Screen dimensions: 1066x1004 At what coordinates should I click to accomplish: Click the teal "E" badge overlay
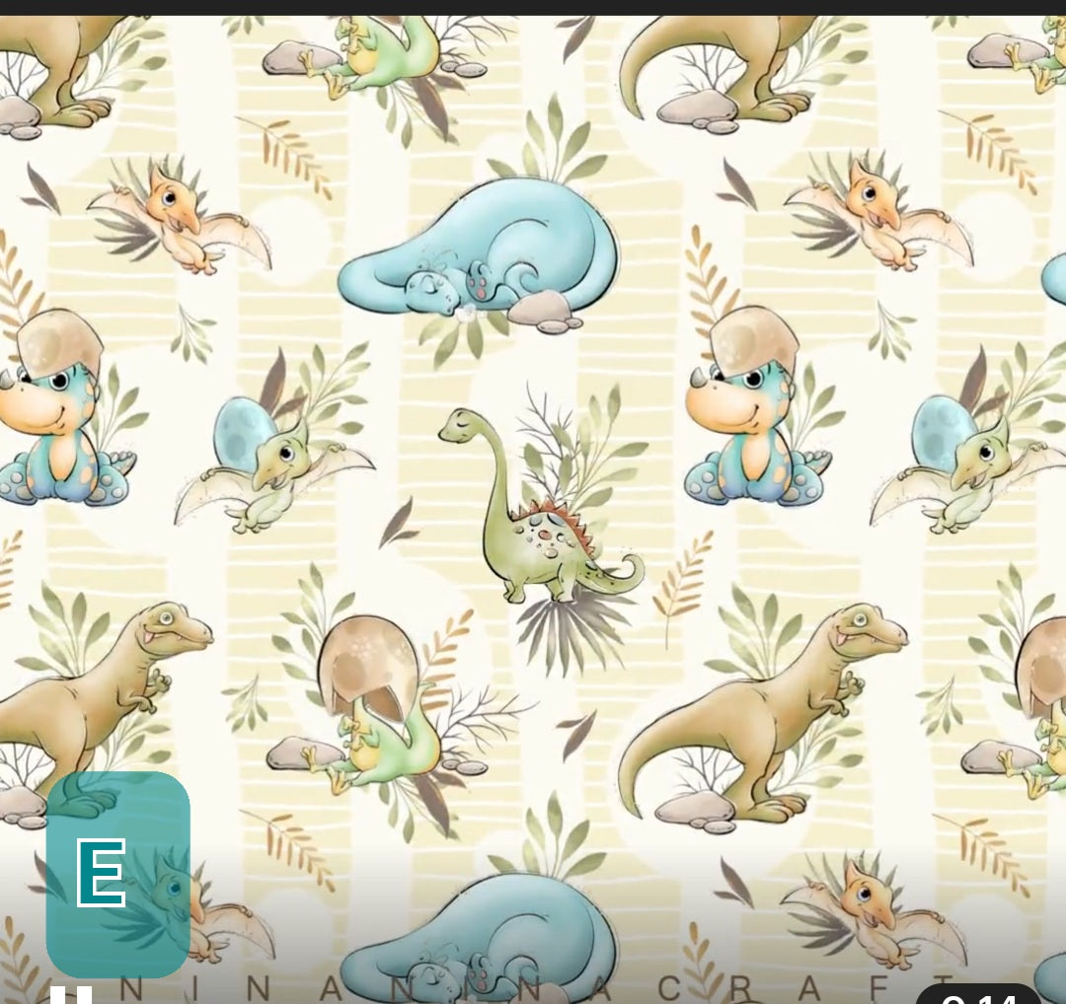[117, 874]
